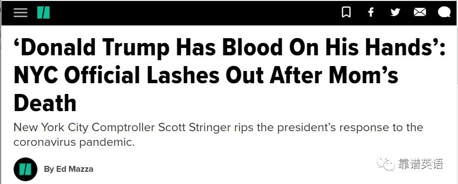
Task: Click the 'New York City Comptroller' text
Action: 84,128
